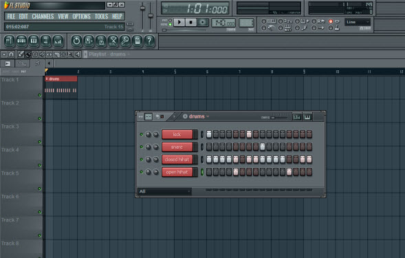
Task: Mute the kick channel green light
Action: point(141,134)
